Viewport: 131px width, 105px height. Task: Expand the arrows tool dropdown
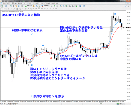[30, 9]
